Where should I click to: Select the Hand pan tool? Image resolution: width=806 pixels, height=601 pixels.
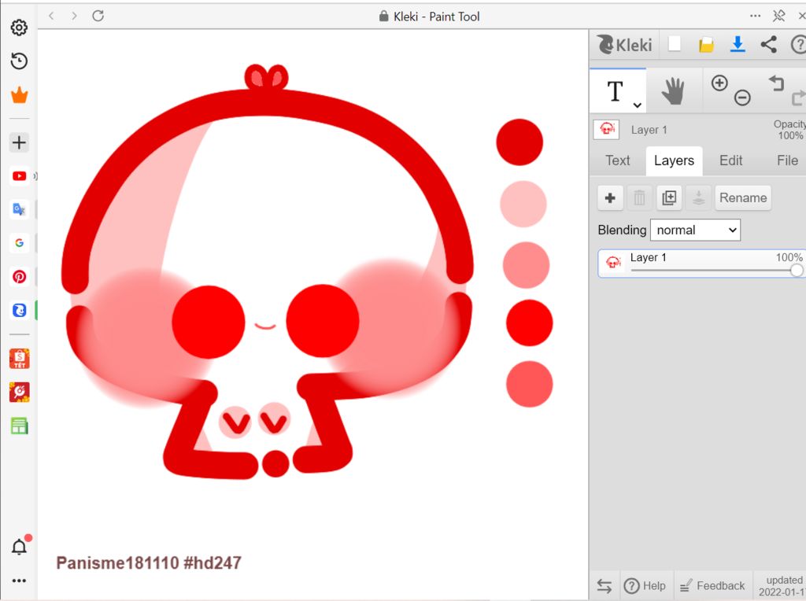(673, 91)
